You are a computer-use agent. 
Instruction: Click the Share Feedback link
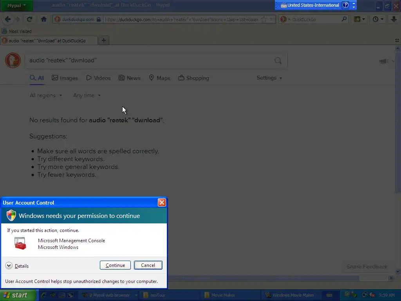(367, 267)
